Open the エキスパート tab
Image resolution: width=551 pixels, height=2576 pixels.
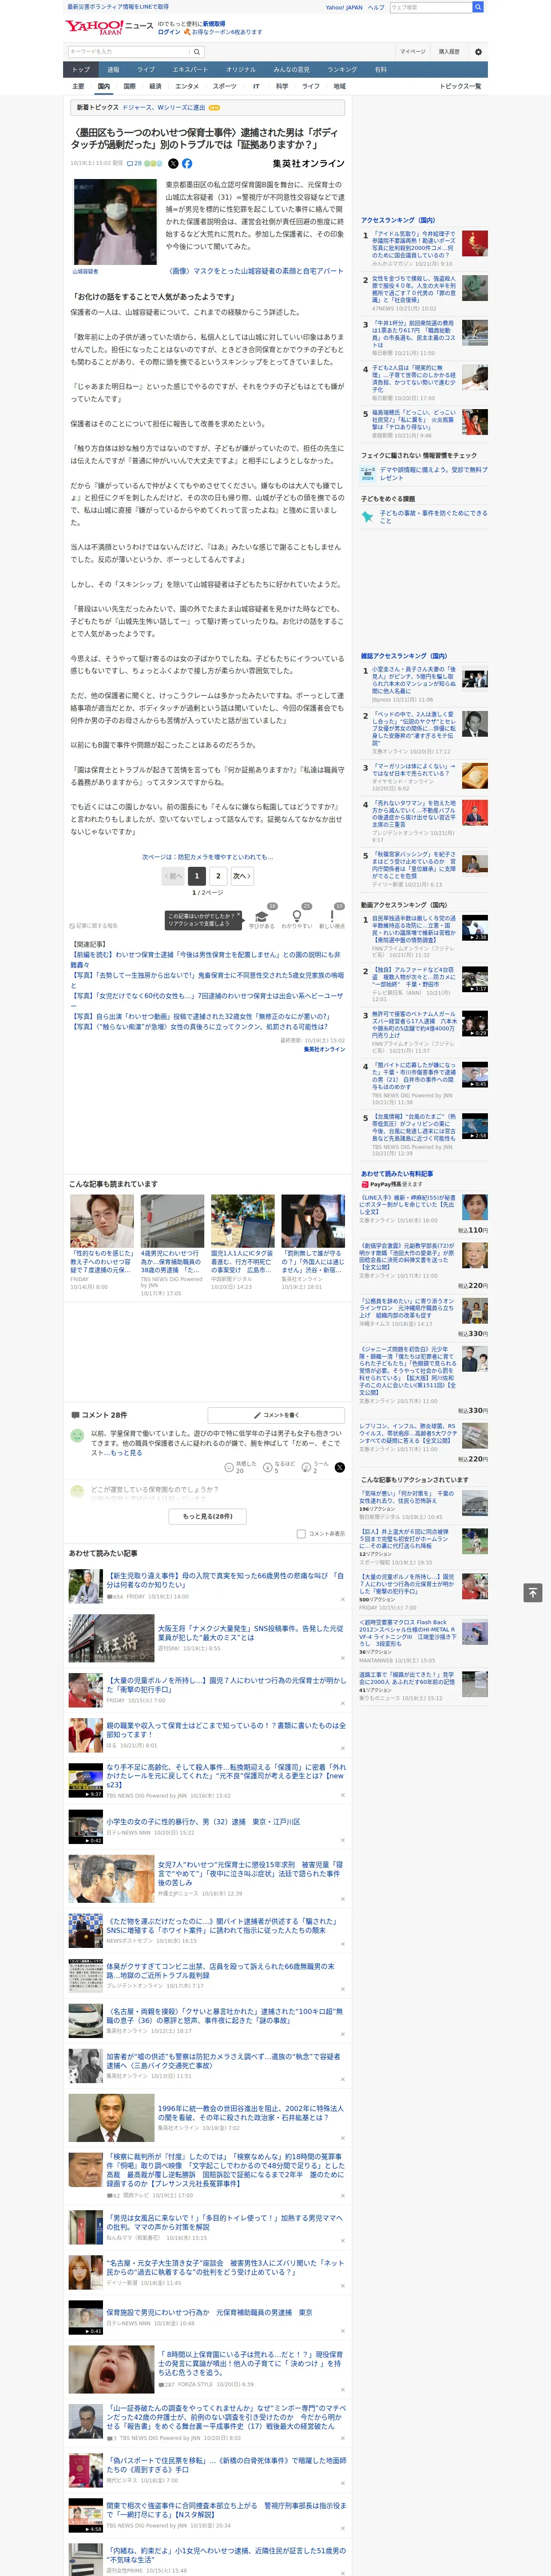[190, 70]
